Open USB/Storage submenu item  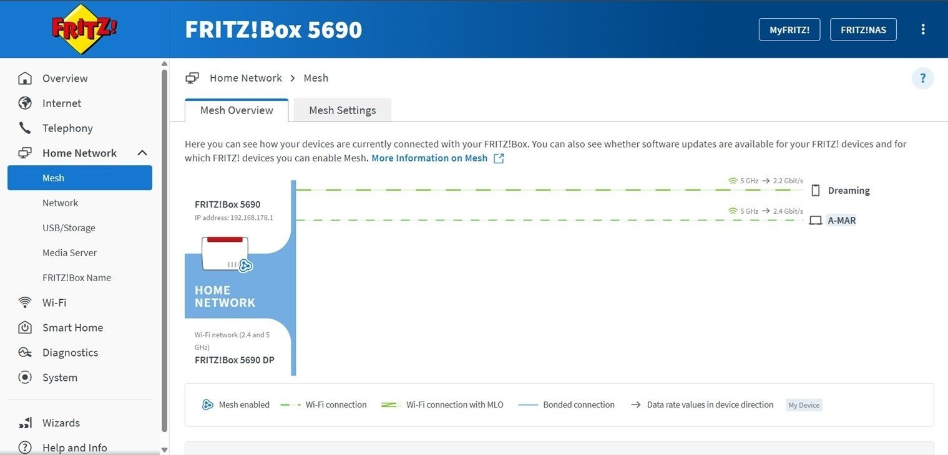coord(69,228)
